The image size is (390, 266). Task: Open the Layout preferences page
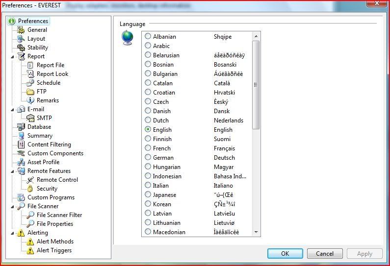pyautogui.click(x=36, y=39)
